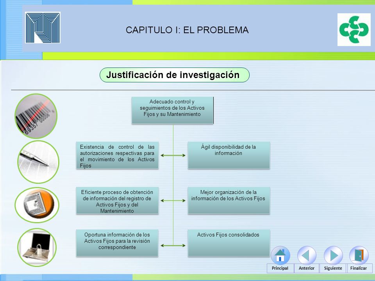Select the Existencia de control de las autorizaciones box
Screen dimensions: 375x281
click(x=117, y=155)
